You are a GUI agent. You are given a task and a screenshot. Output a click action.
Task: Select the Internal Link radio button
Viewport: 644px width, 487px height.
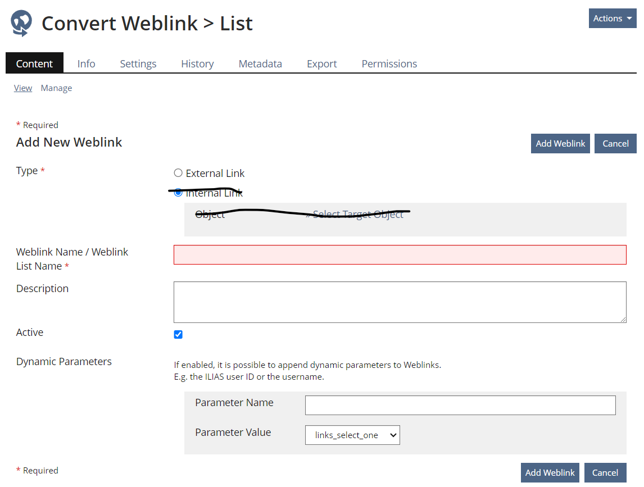pyautogui.click(x=178, y=193)
